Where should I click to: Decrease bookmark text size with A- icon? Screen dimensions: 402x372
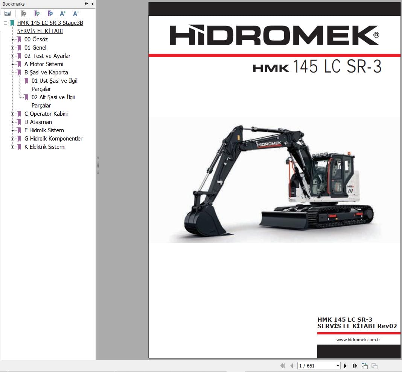pos(76,13)
